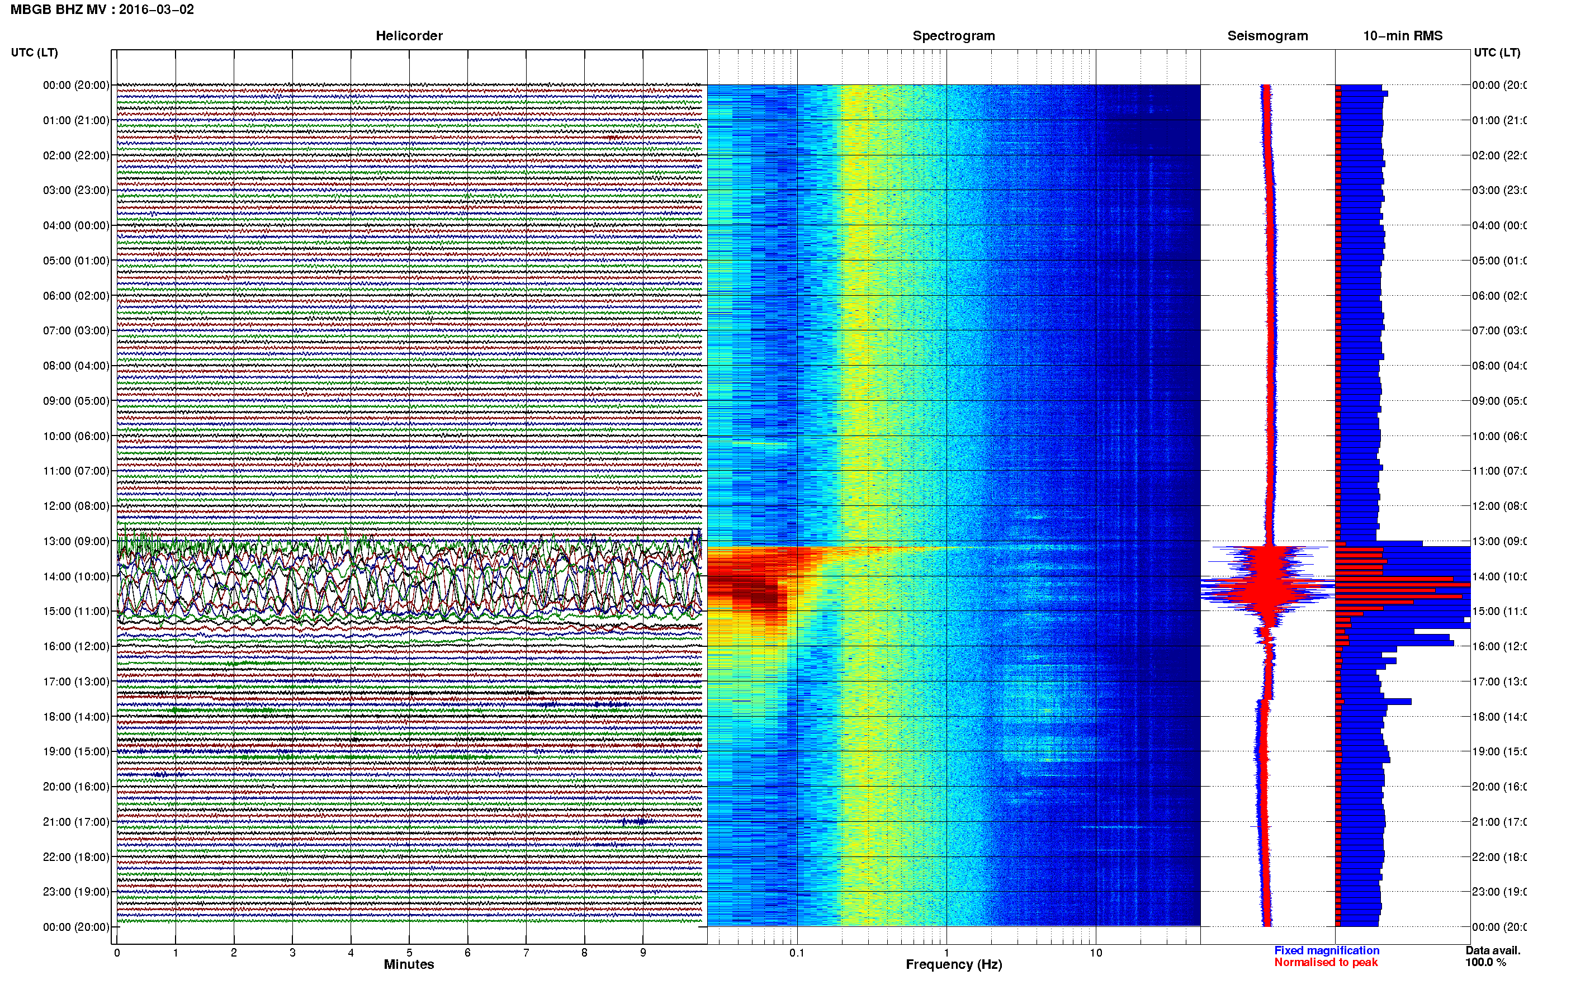Click the "0.1" frequency axis tick label
Viewport: 1590px width, 994px height.
pos(797,953)
